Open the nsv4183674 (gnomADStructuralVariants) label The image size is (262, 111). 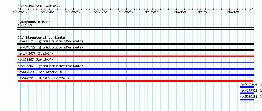[50, 66]
